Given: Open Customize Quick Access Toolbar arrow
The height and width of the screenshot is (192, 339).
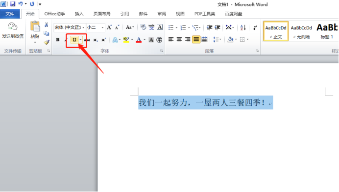Looking at the screenshot, I should [x=40, y=4].
